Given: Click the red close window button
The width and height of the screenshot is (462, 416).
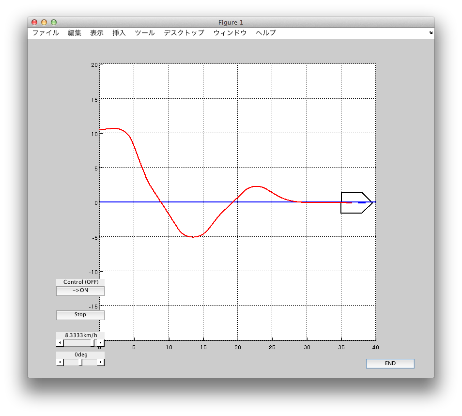Looking at the screenshot, I should click(34, 22).
